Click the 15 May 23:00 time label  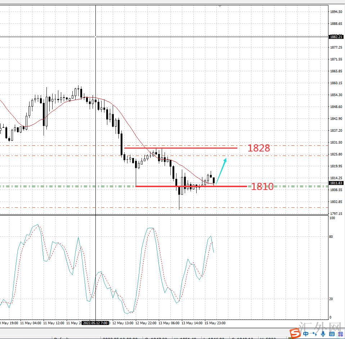click(x=215, y=323)
